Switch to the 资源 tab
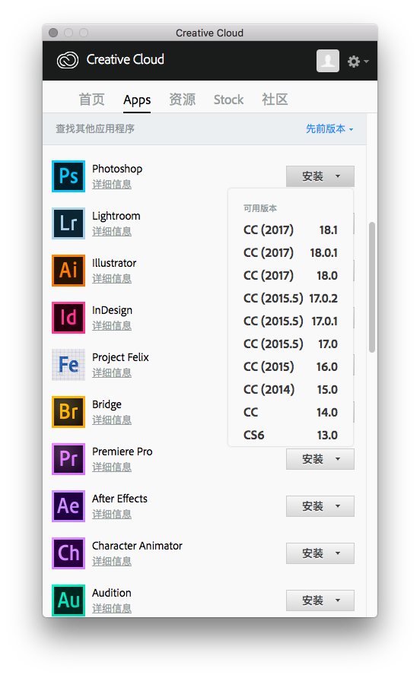 coord(183,100)
